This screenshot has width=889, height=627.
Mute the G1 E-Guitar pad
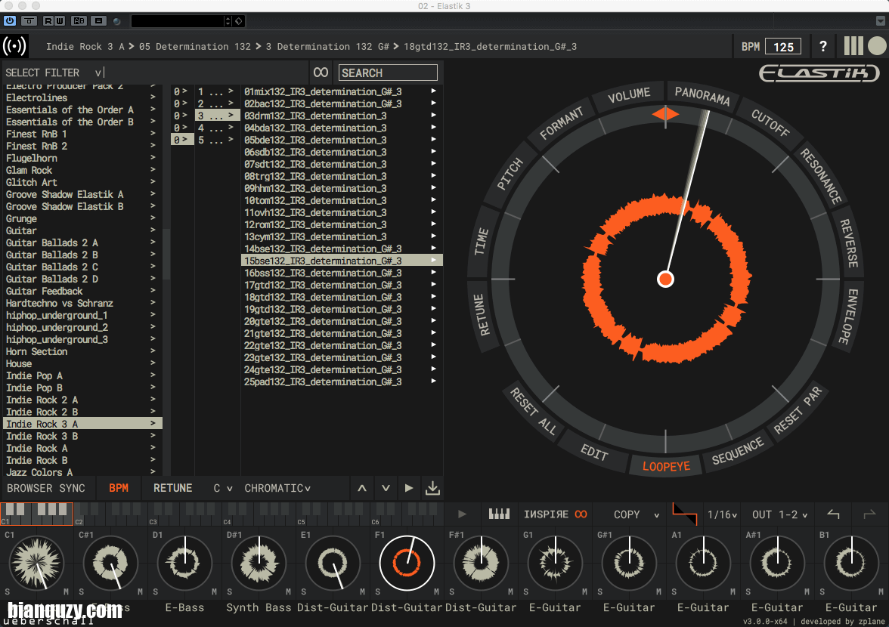click(584, 592)
